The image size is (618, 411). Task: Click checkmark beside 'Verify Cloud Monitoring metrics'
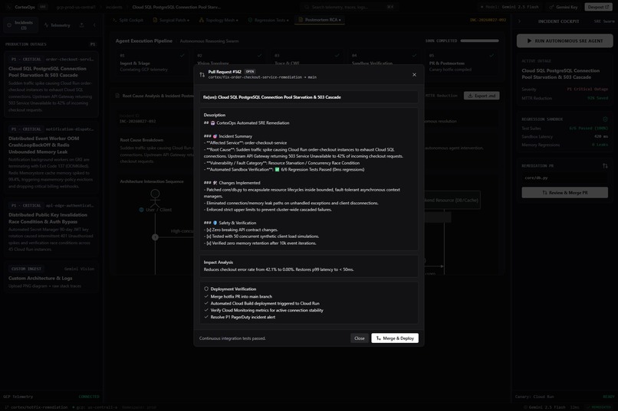206,310
